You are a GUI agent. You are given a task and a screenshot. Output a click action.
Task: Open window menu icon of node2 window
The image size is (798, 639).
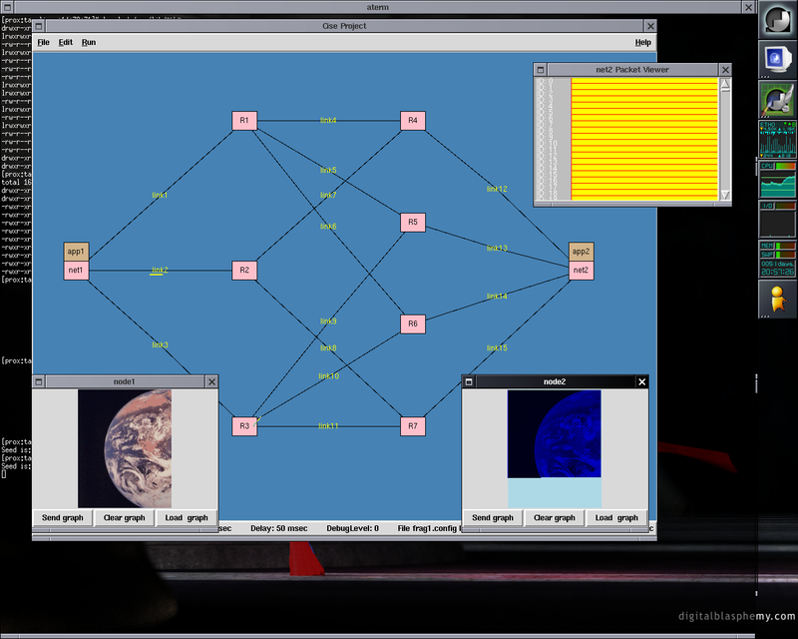click(469, 381)
